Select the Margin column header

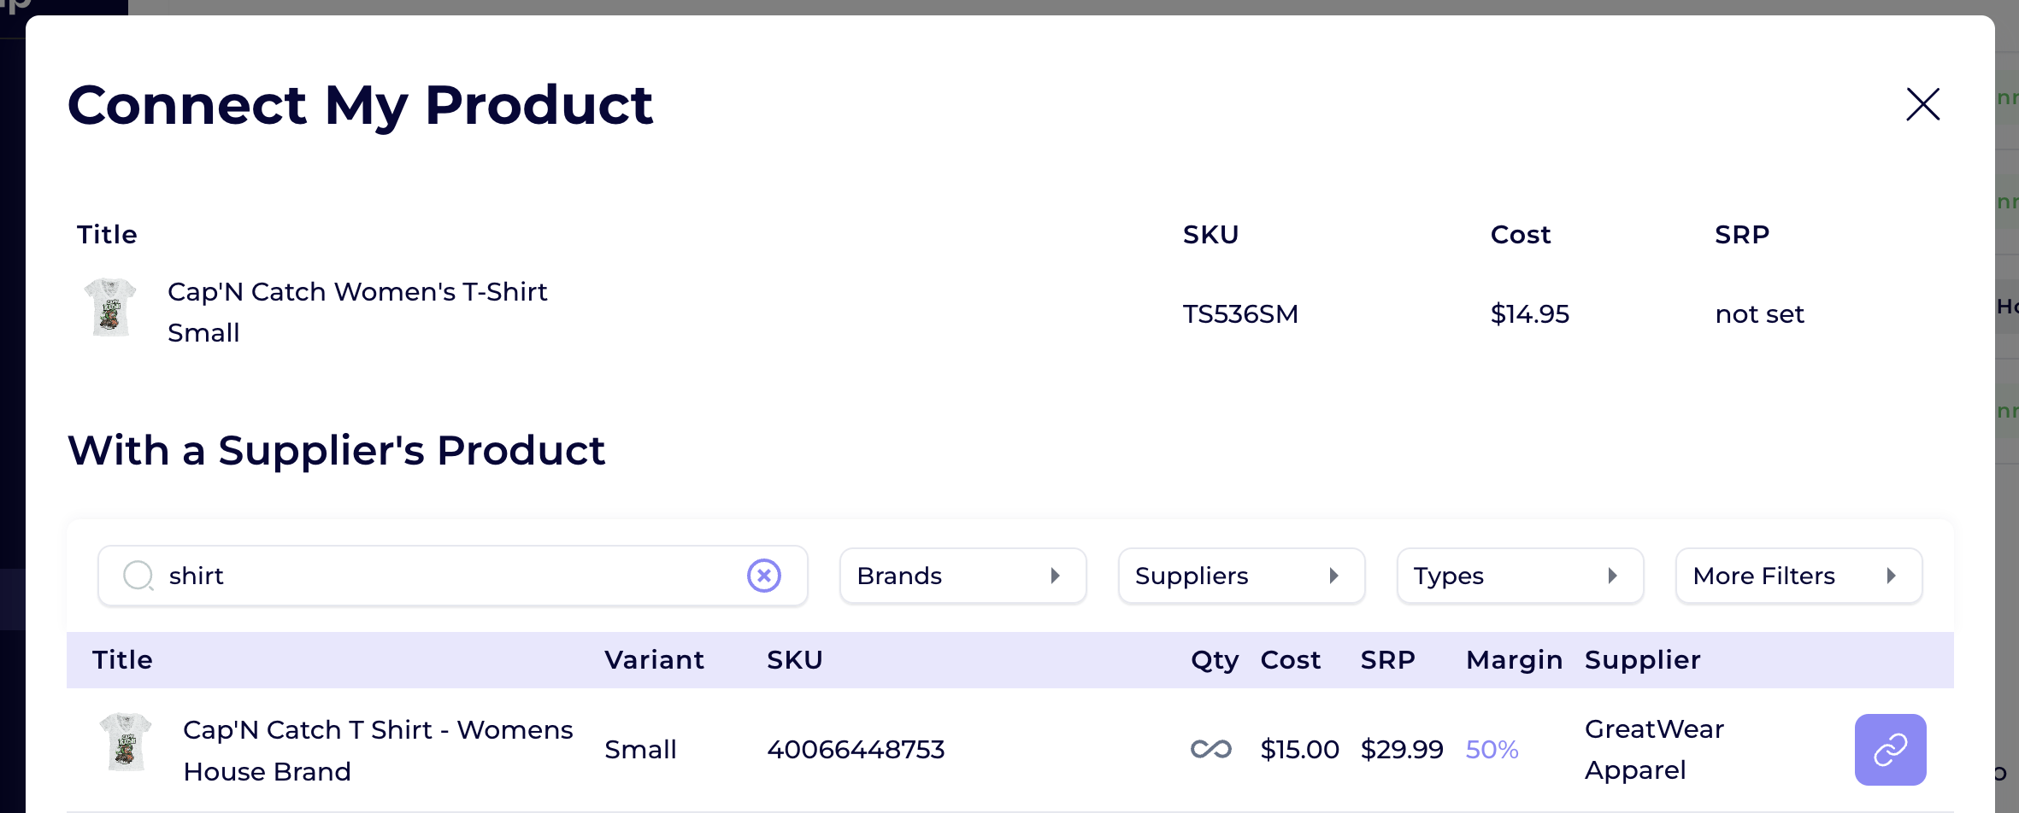point(1513,659)
